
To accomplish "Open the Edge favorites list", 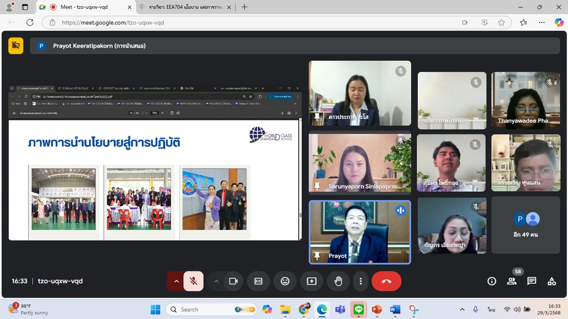I will coord(524,23).
